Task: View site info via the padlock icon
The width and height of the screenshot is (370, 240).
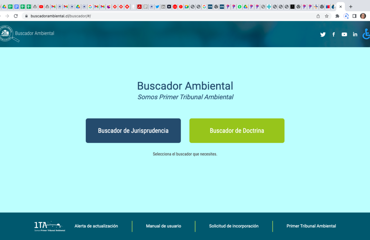Action: click(26, 16)
